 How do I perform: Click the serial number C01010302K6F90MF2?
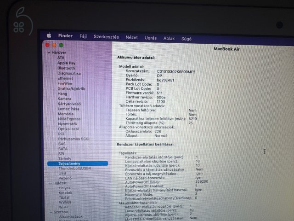(x=176, y=72)
